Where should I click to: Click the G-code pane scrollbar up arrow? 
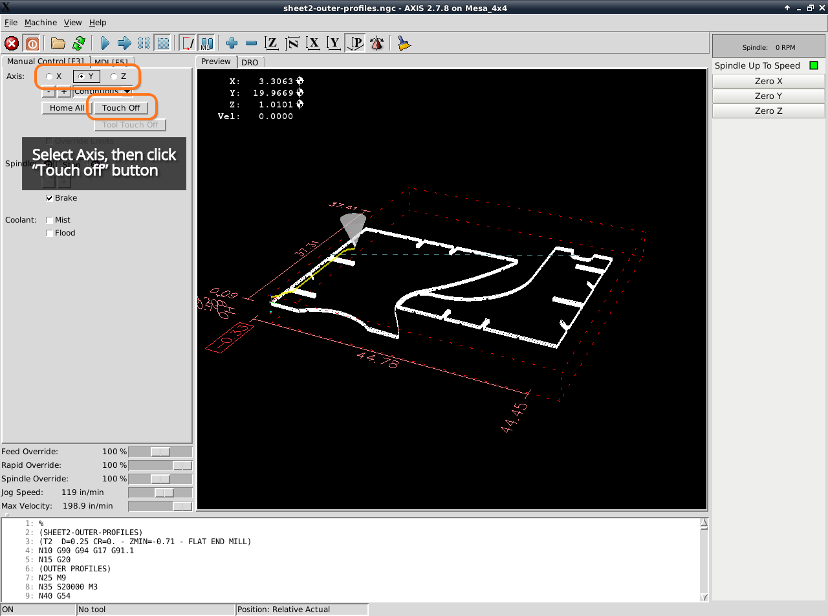pos(704,523)
